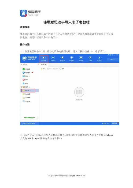Select Device Info (设备信息) in sidebar
133x188 pixels.
tap(26, 69)
